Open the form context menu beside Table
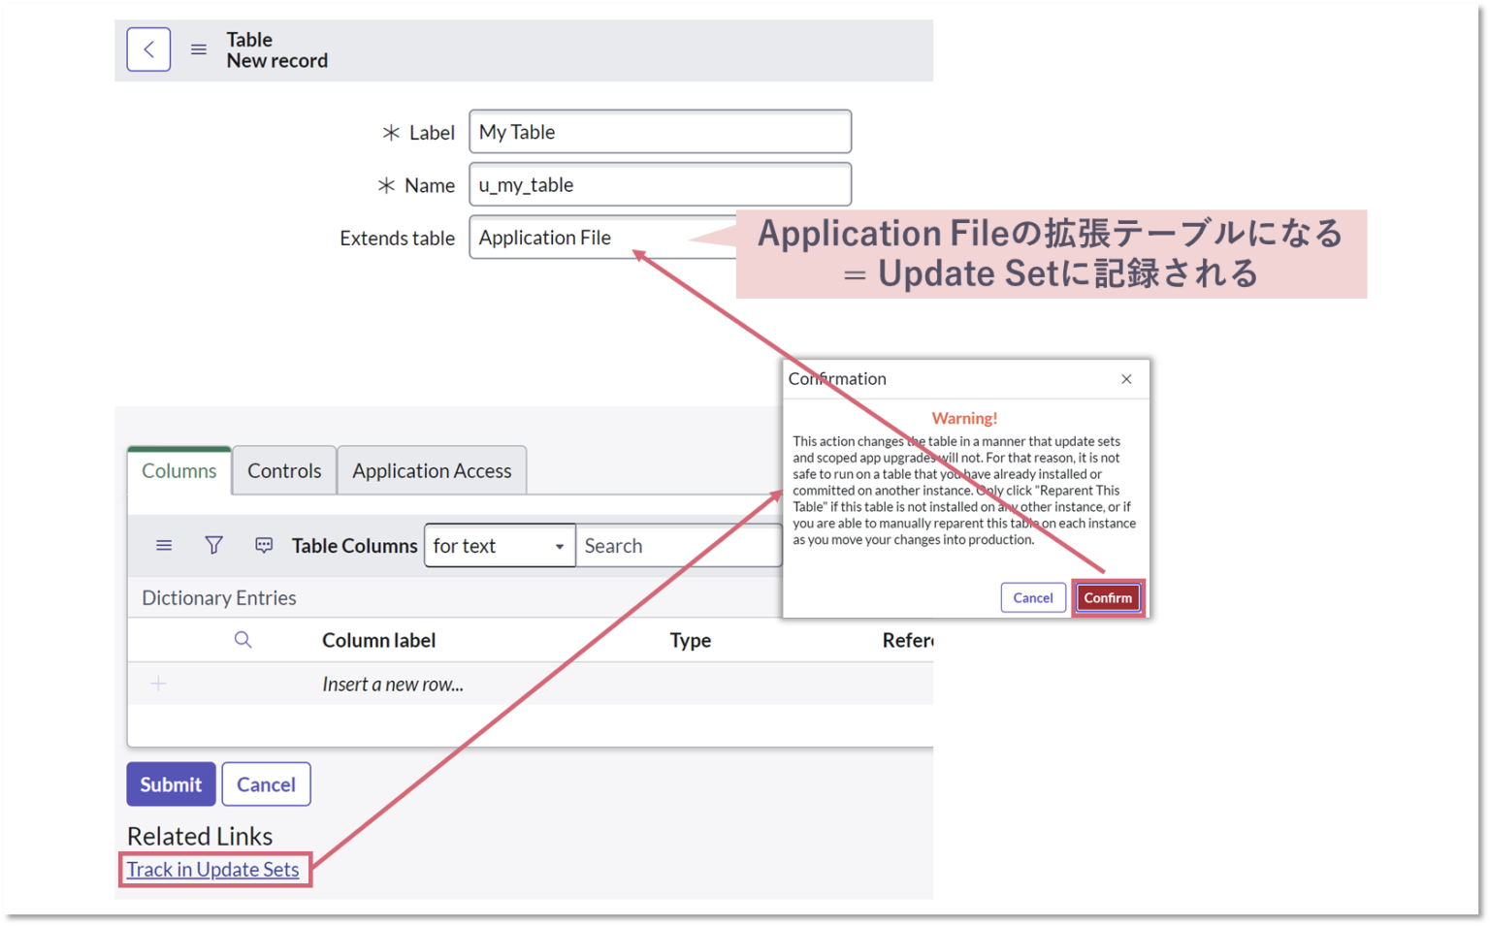1490x926 pixels. [x=197, y=49]
